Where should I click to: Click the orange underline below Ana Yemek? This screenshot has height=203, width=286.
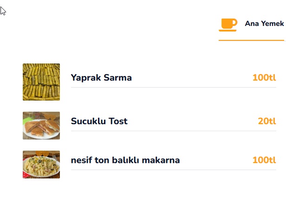point(251,41)
